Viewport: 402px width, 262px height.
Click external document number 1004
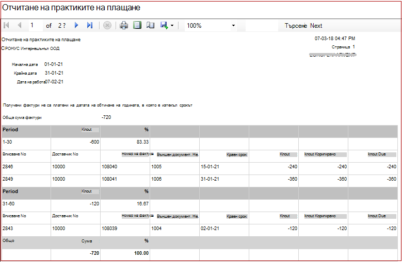(156, 228)
